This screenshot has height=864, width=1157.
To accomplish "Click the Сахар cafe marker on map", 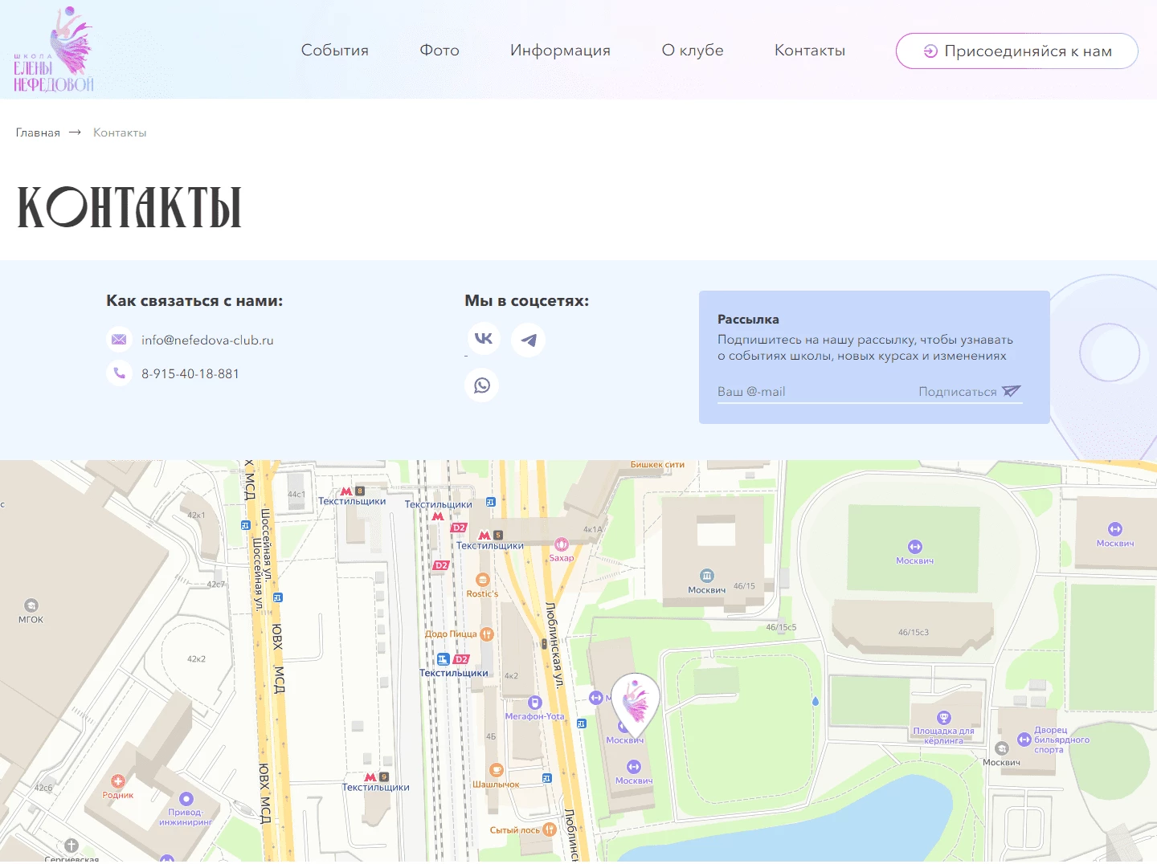I will (562, 545).
